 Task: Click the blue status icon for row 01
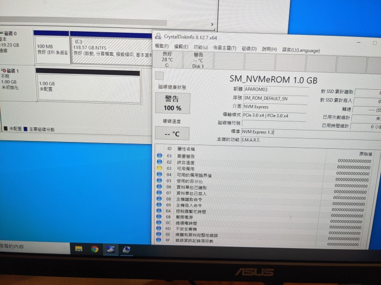159,156
